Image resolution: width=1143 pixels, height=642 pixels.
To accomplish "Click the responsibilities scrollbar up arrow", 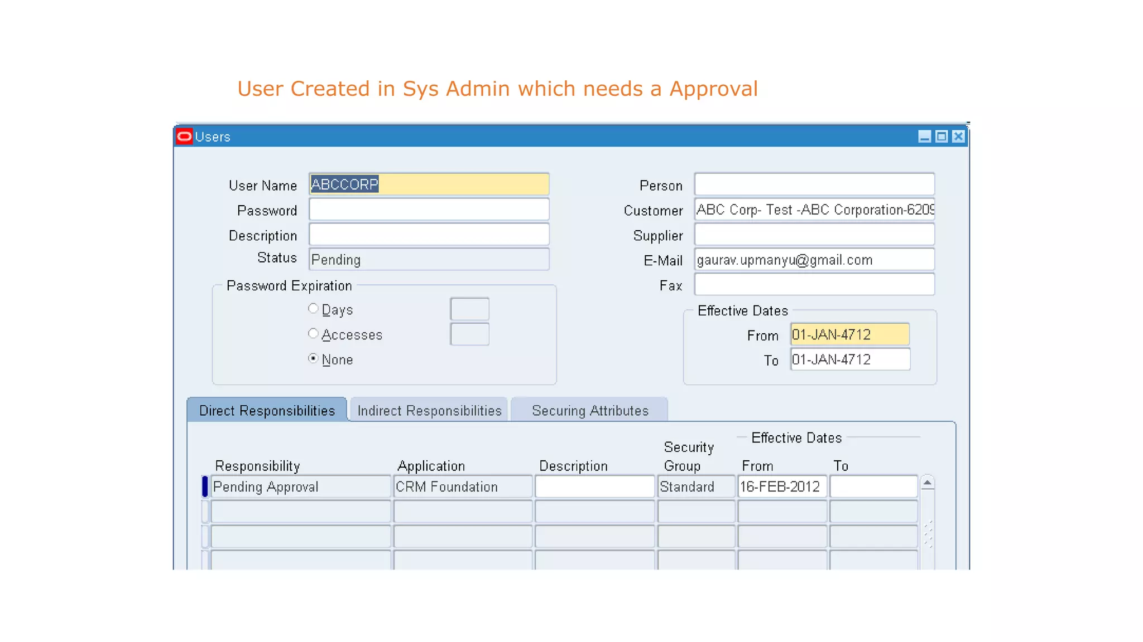I will coord(927,483).
